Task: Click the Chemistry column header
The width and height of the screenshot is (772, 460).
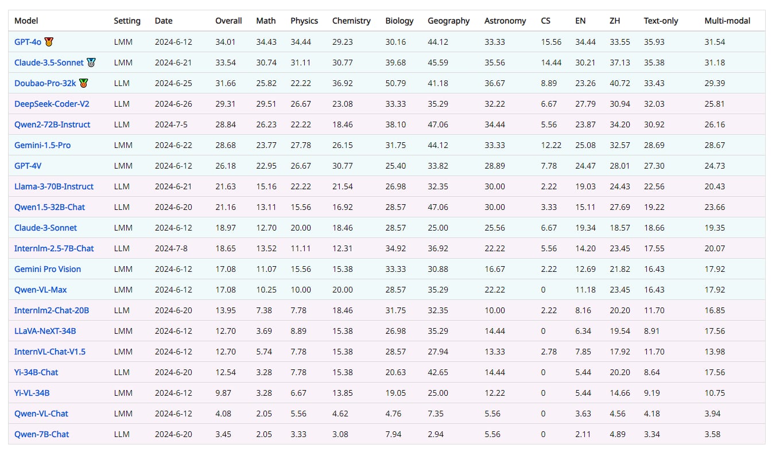Action: pos(351,21)
